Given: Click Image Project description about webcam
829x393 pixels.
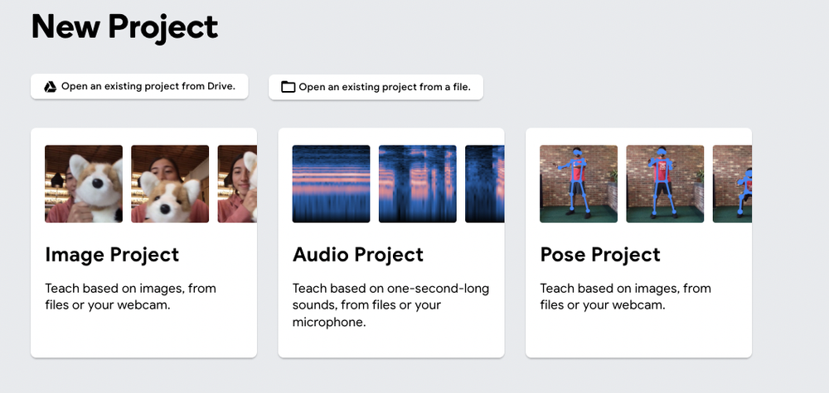Looking at the screenshot, I should coord(131,296).
